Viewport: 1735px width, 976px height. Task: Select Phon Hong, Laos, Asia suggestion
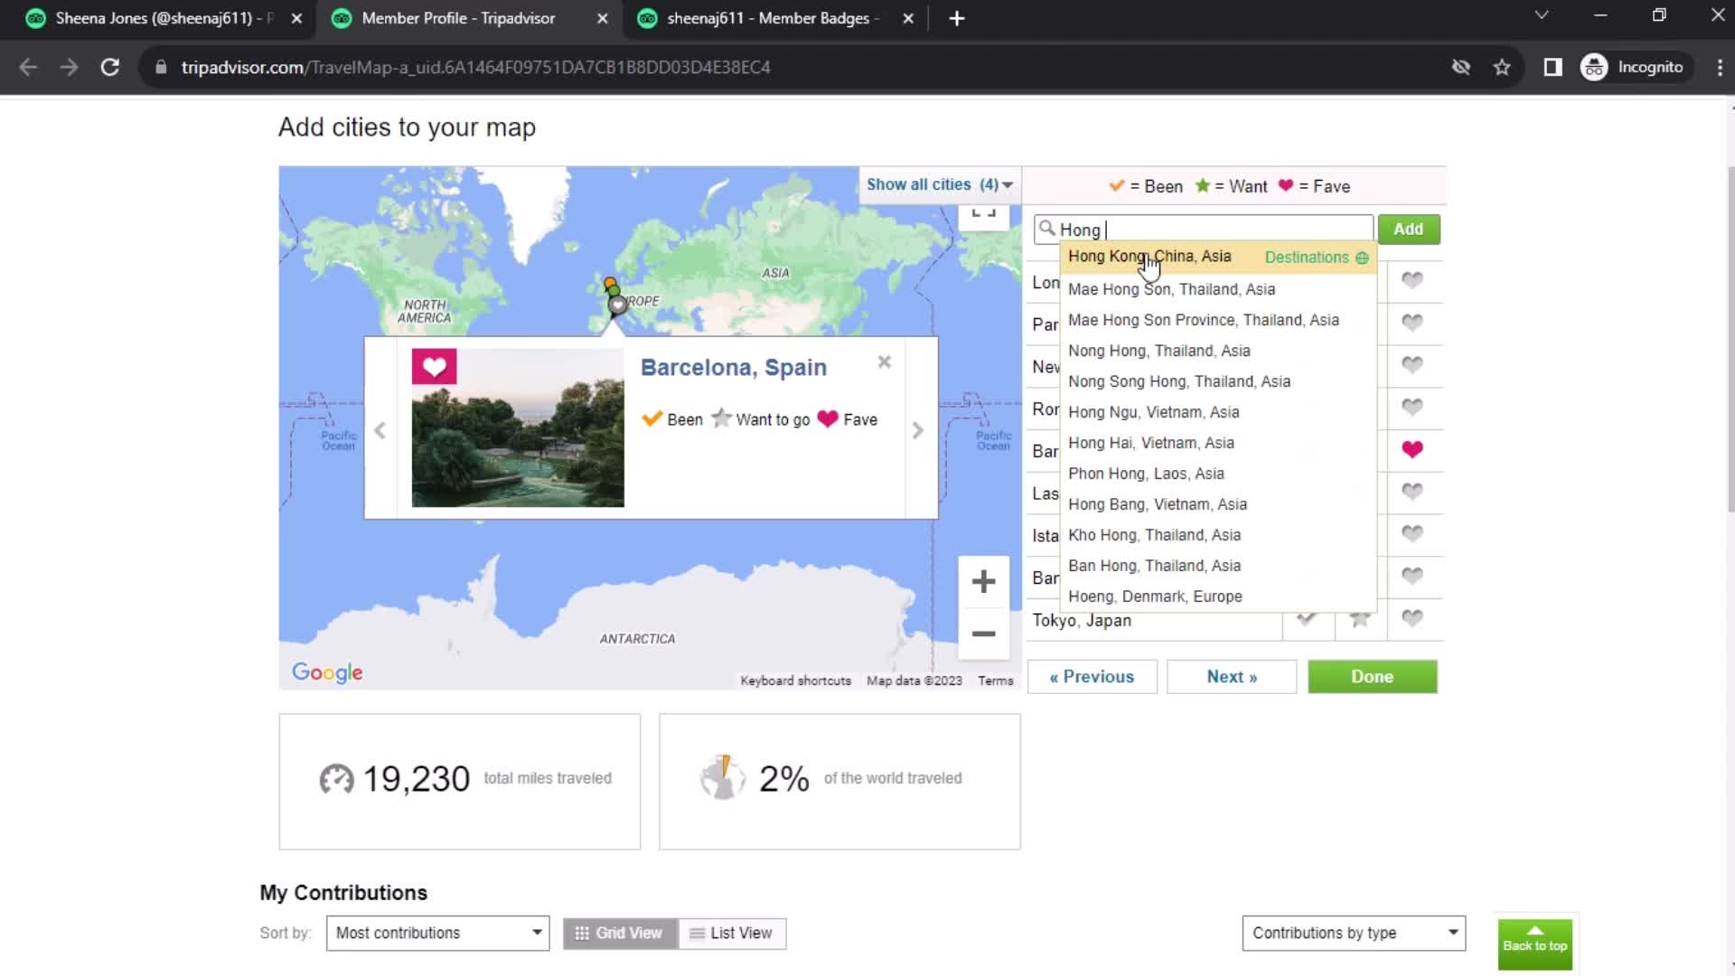(1218, 474)
